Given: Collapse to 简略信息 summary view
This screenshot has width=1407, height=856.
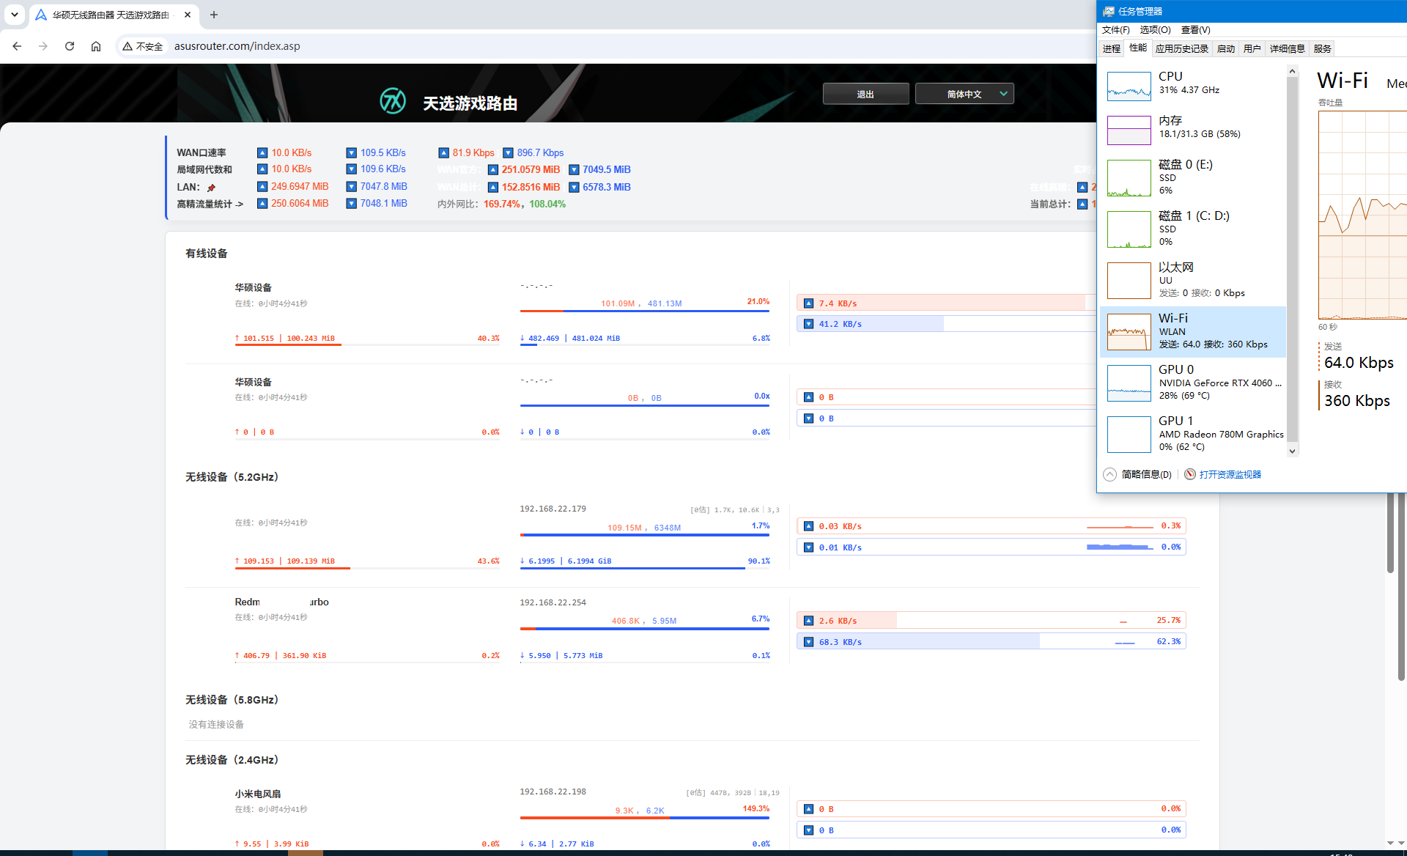Looking at the screenshot, I should [1138, 474].
